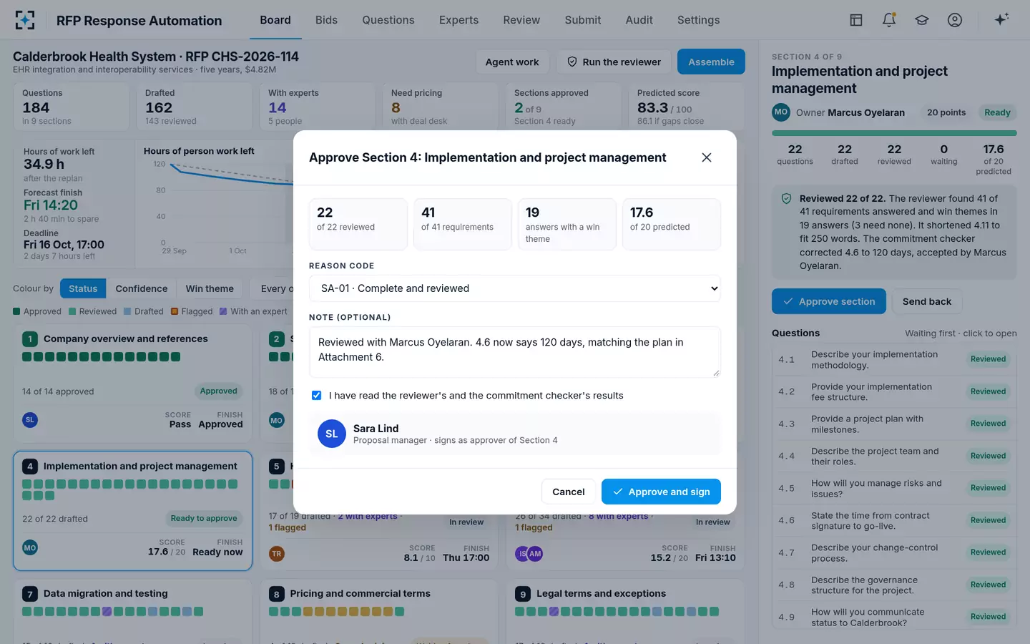Image resolution: width=1030 pixels, height=644 pixels.
Task: Click Approve and sign
Action: coord(661,492)
